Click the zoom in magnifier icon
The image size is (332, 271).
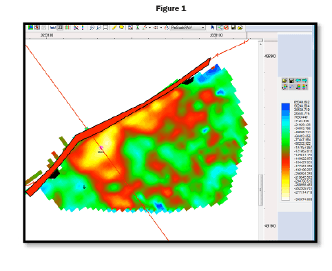tap(92, 28)
